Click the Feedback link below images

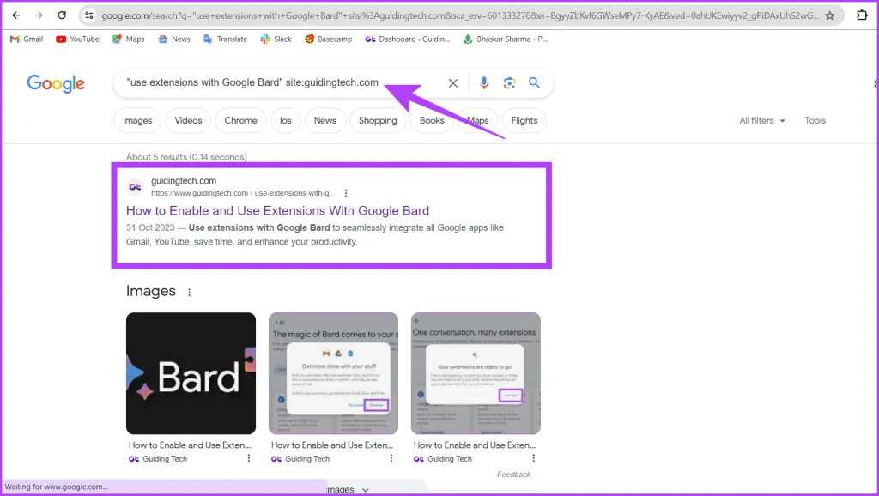point(513,475)
